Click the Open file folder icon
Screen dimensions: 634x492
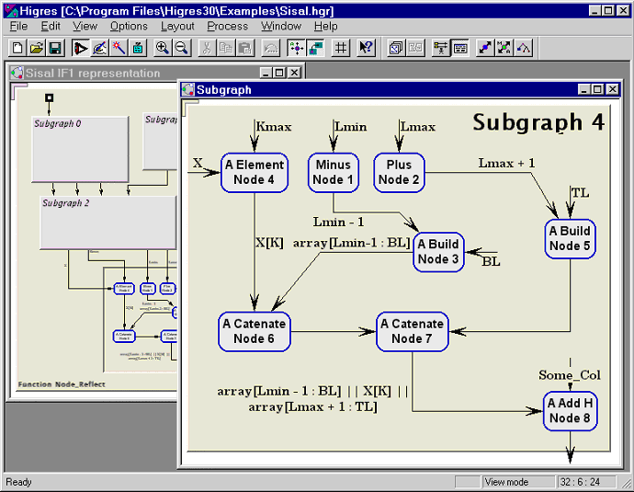pyautogui.click(x=37, y=48)
